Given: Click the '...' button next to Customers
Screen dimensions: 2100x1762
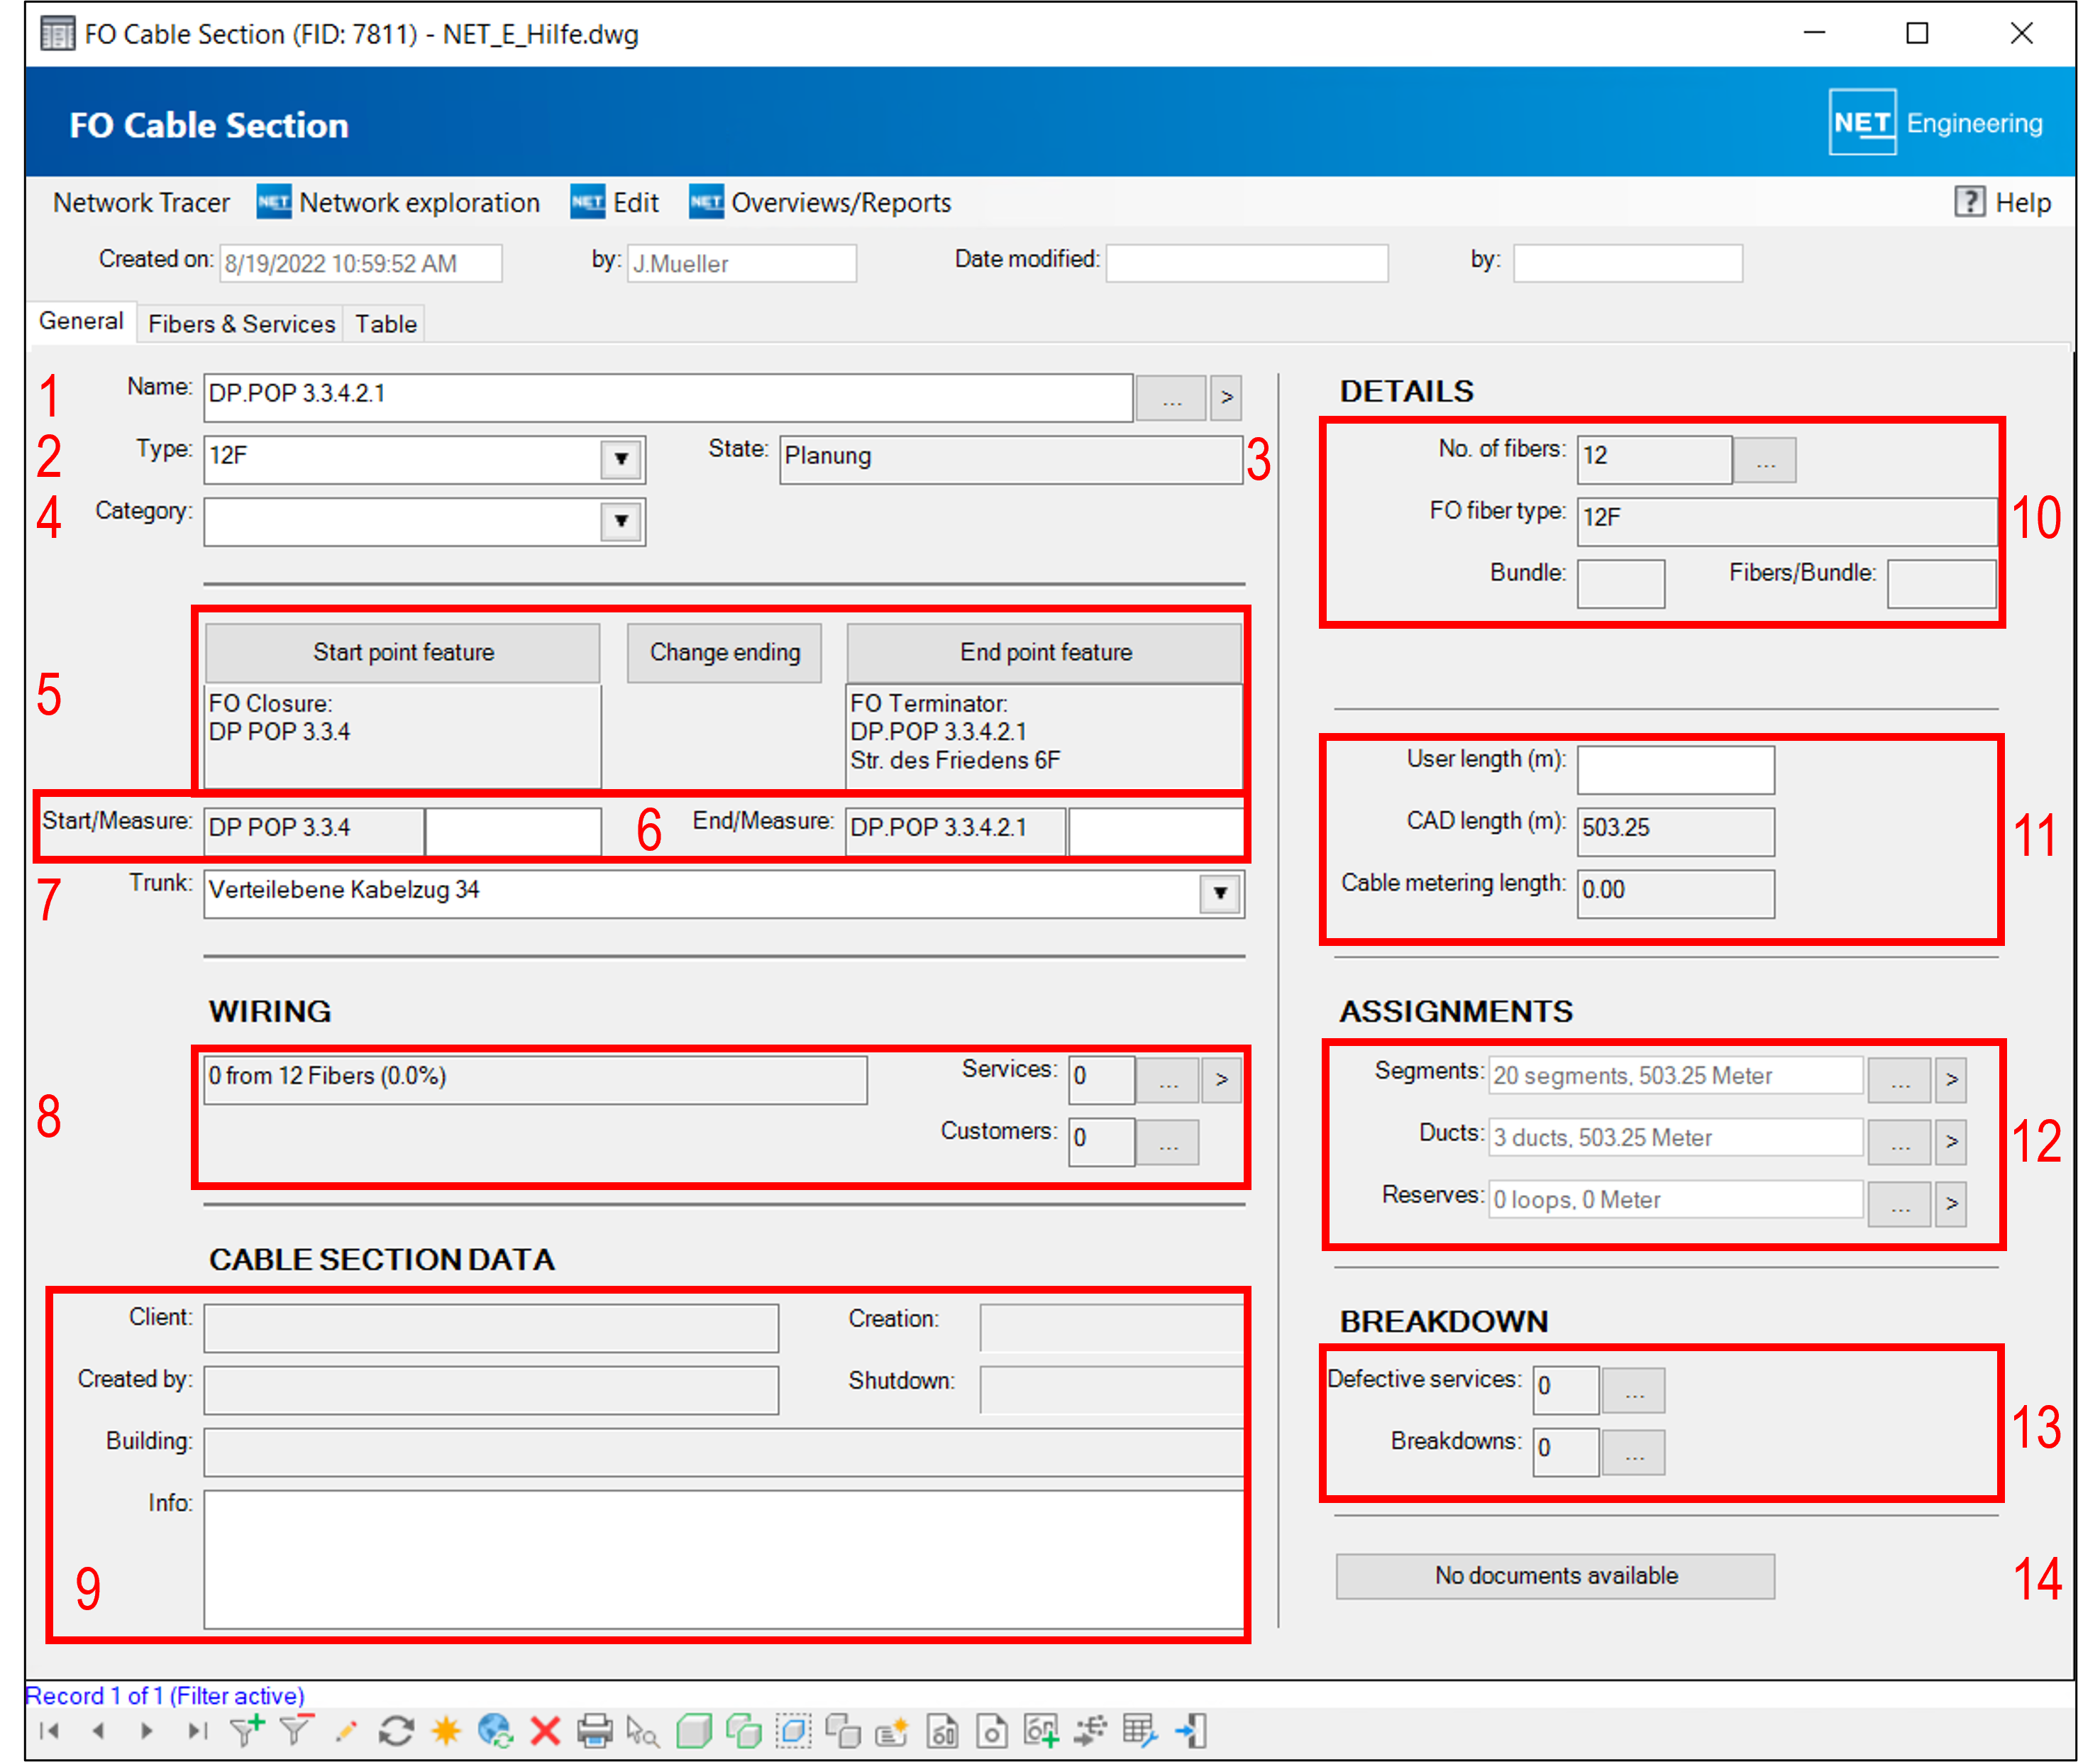Looking at the screenshot, I should [1168, 1142].
